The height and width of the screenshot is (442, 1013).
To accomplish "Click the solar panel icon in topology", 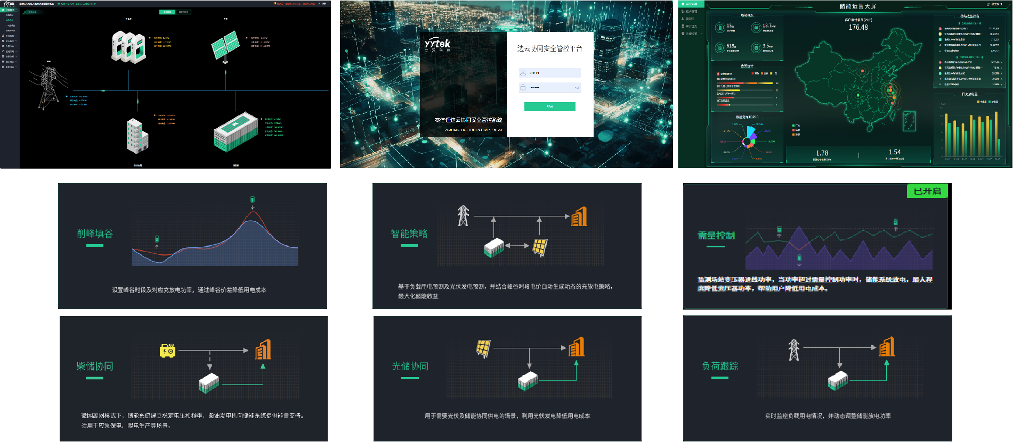I will coord(225,46).
